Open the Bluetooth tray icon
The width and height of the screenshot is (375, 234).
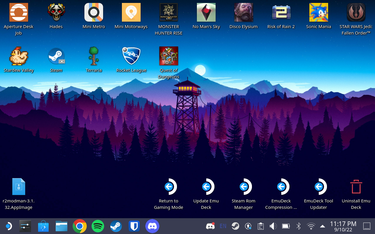pos(299,226)
